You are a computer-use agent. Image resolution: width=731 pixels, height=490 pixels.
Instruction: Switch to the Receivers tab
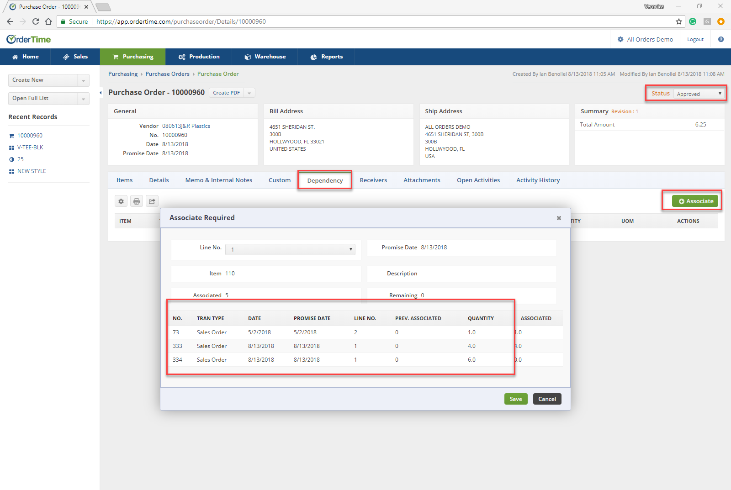373,180
